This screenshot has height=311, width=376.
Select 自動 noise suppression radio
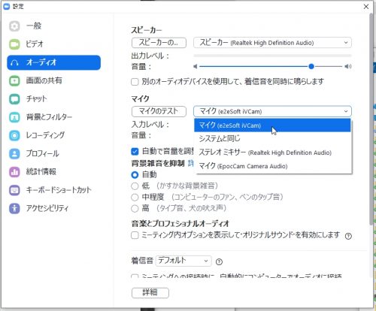pos(135,175)
